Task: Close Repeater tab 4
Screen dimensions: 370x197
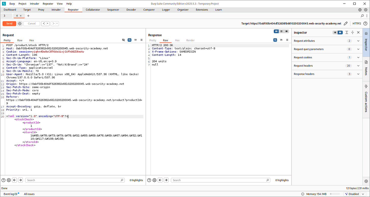Action: pyautogui.click(x=21, y=16)
